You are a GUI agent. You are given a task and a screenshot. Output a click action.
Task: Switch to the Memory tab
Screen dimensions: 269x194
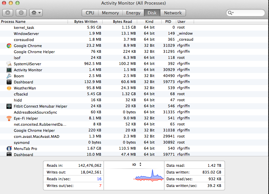[x=110, y=13]
